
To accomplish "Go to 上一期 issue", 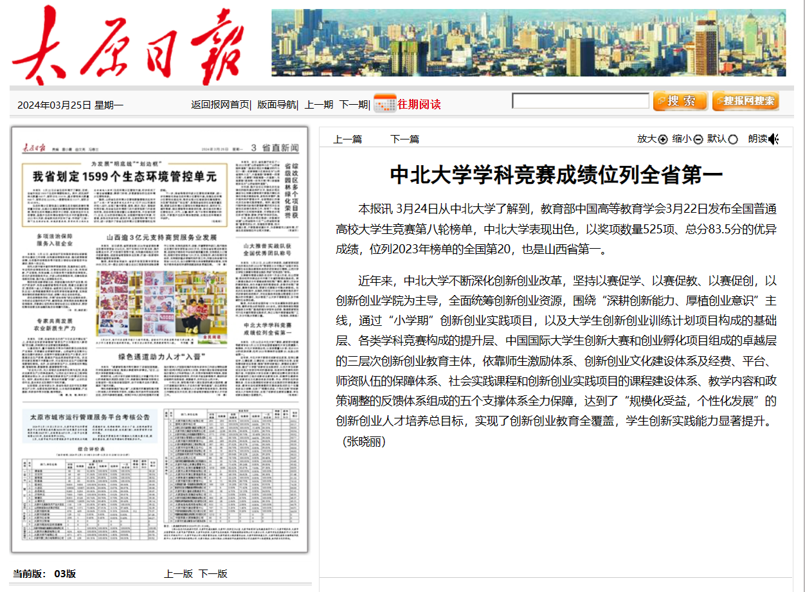I will [319, 105].
